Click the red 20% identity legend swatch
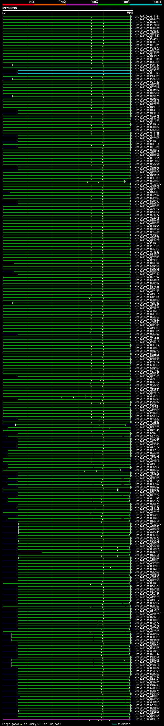 click(x=18, y=5)
